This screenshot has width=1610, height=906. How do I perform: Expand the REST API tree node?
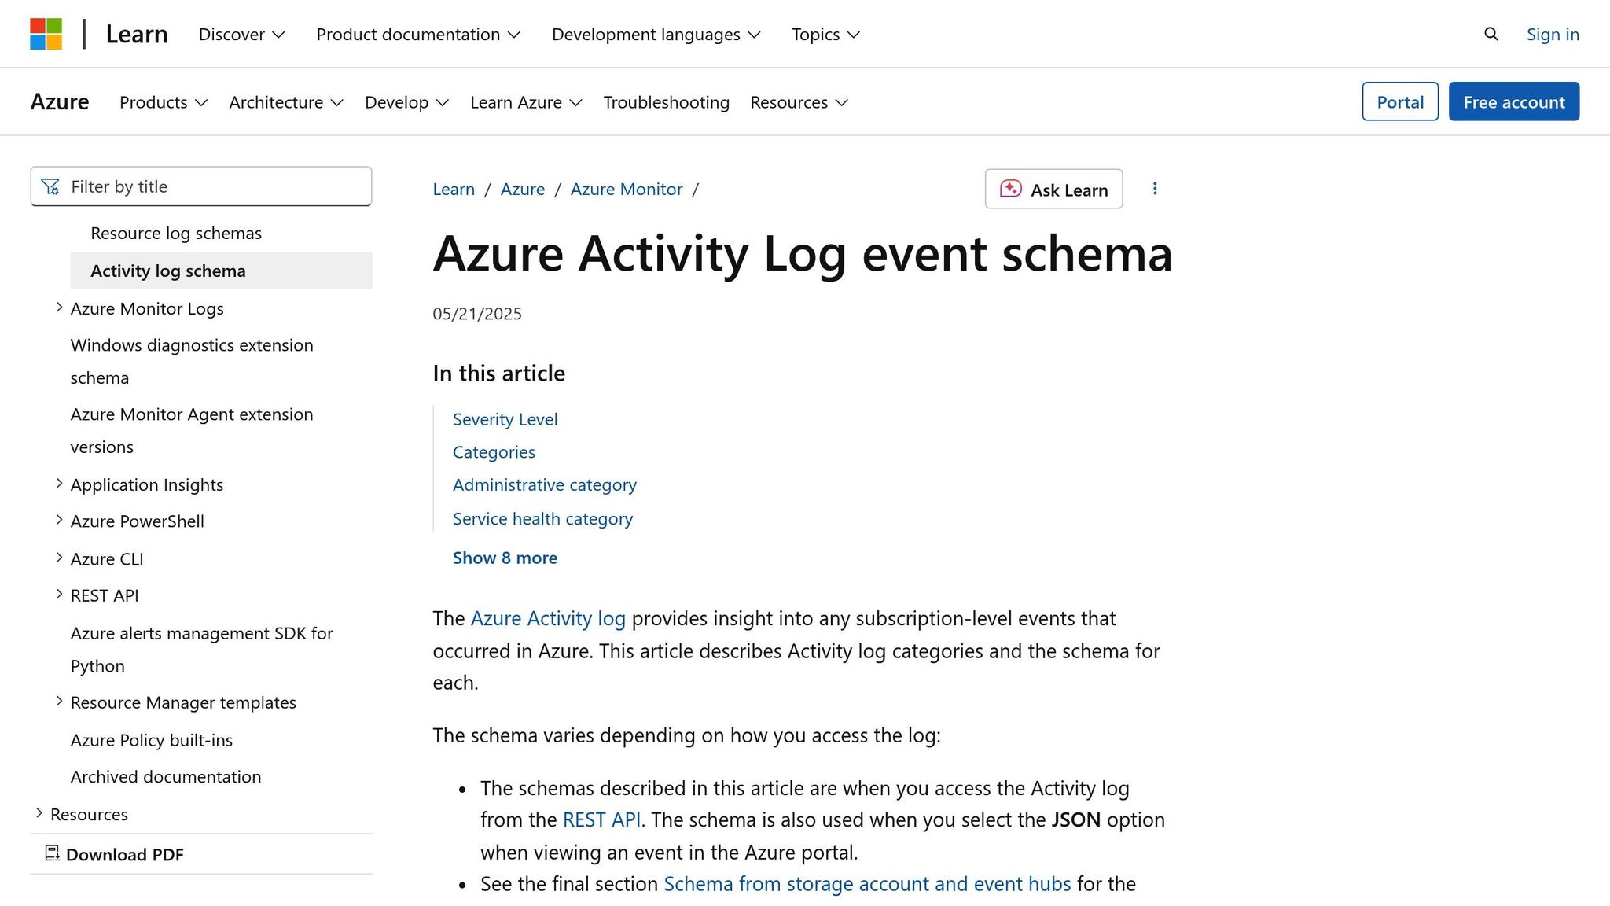(59, 595)
